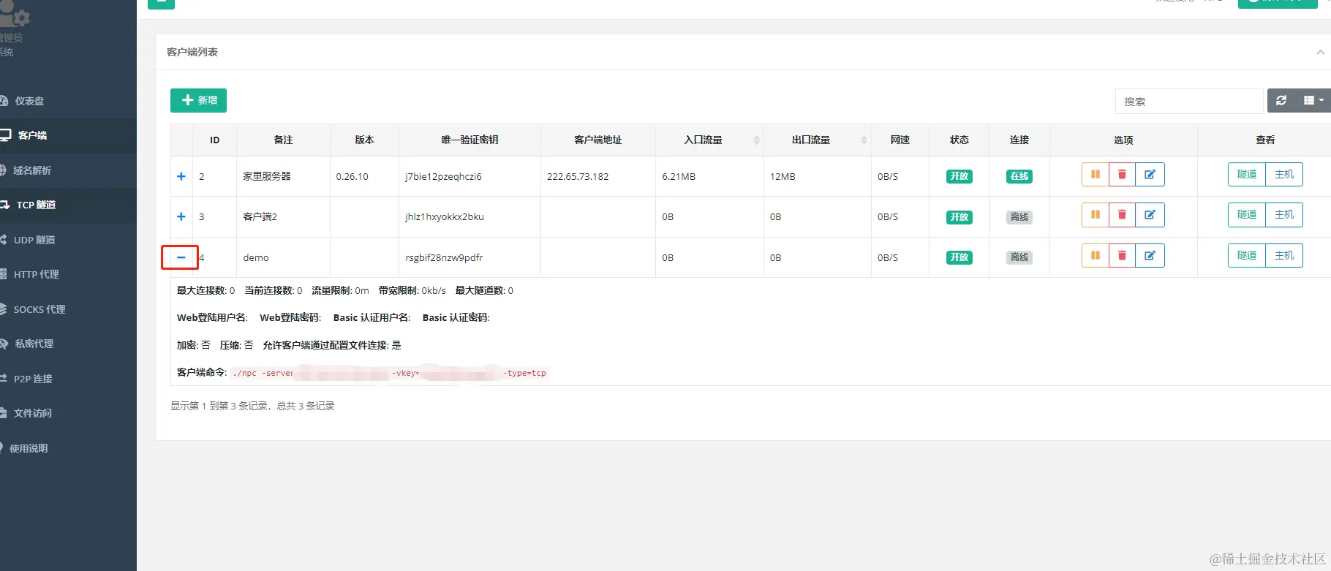Image resolution: width=1331 pixels, height=571 pixels.
Task: Expand row details for 客户端2
Action: click(181, 216)
